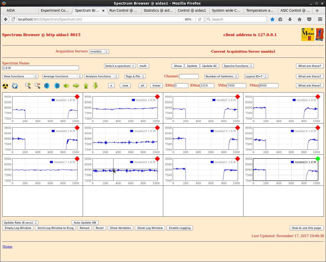Image resolution: width=326 pixels, height=262 pixels.
Task: Switch to the Statistics @ aid... tab
Action: click(x=158, y=10)
